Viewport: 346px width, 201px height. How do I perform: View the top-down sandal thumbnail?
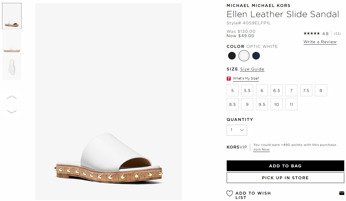12,67
